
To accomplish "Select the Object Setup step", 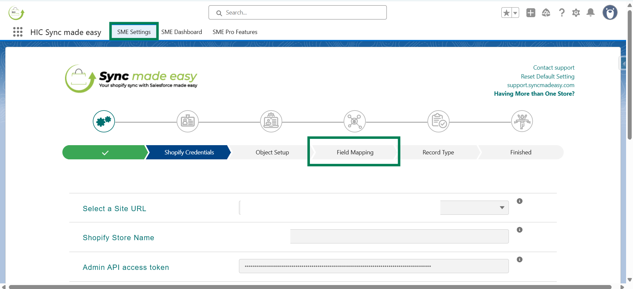I will coord(272,152).
